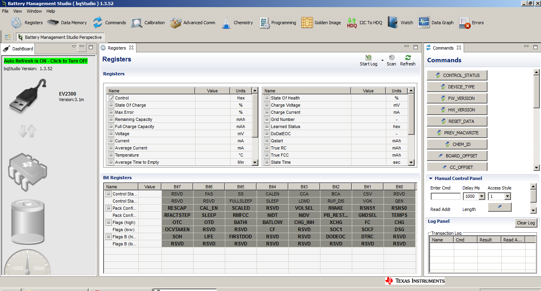Open Start Log dropdown arrow
541x291 pixels.
click(382, 61)
